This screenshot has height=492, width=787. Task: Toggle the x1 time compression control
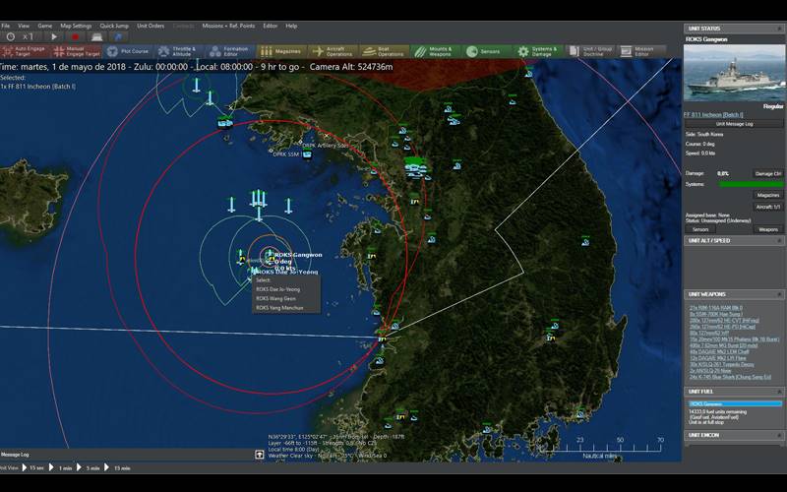pos(27,36)
